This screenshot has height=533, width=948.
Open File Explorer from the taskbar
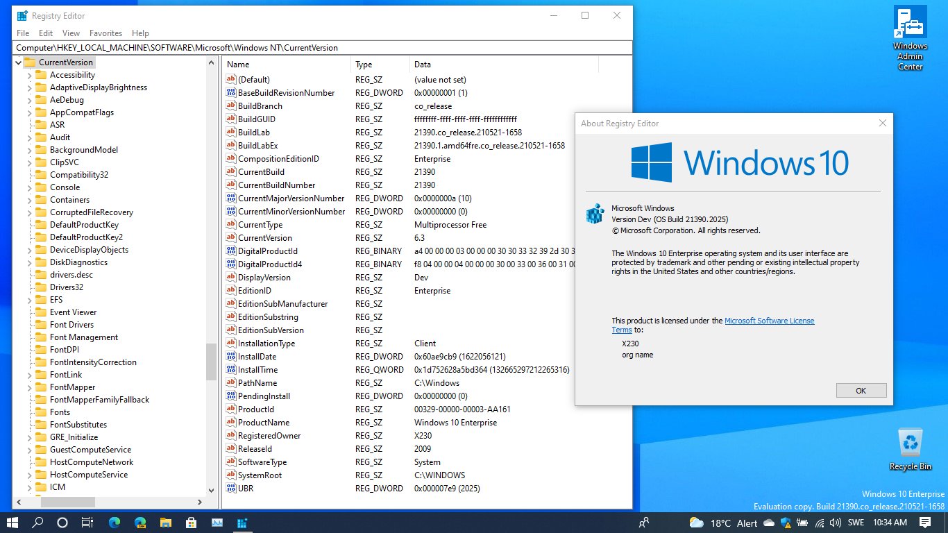(166, 523)
